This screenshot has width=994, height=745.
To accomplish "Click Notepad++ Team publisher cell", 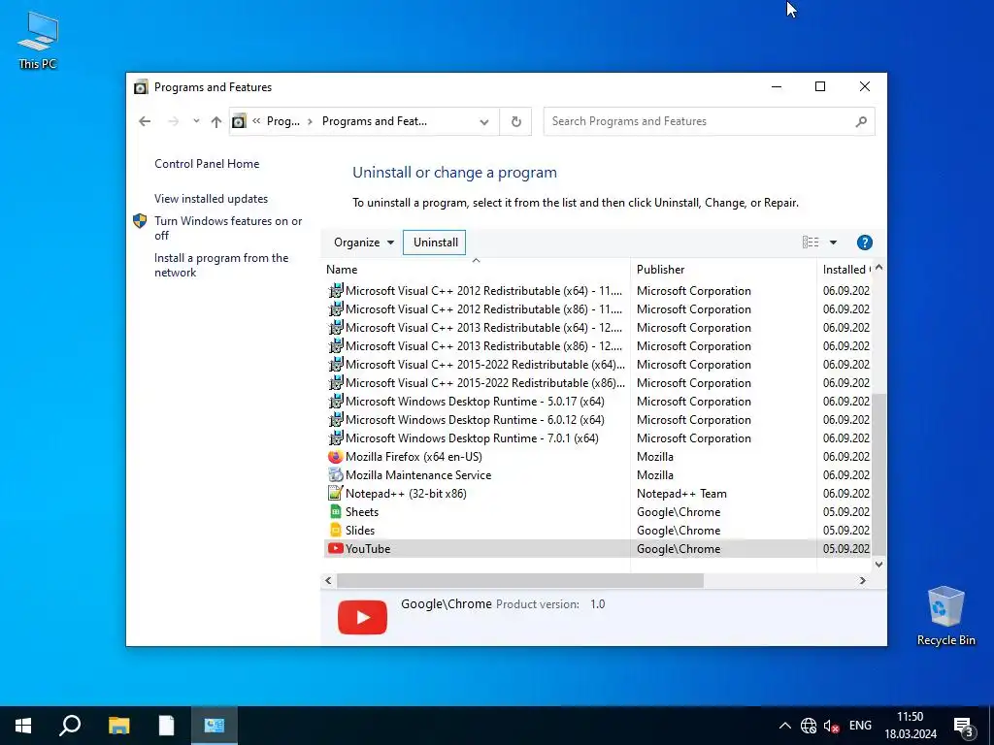I will [681, 494].
